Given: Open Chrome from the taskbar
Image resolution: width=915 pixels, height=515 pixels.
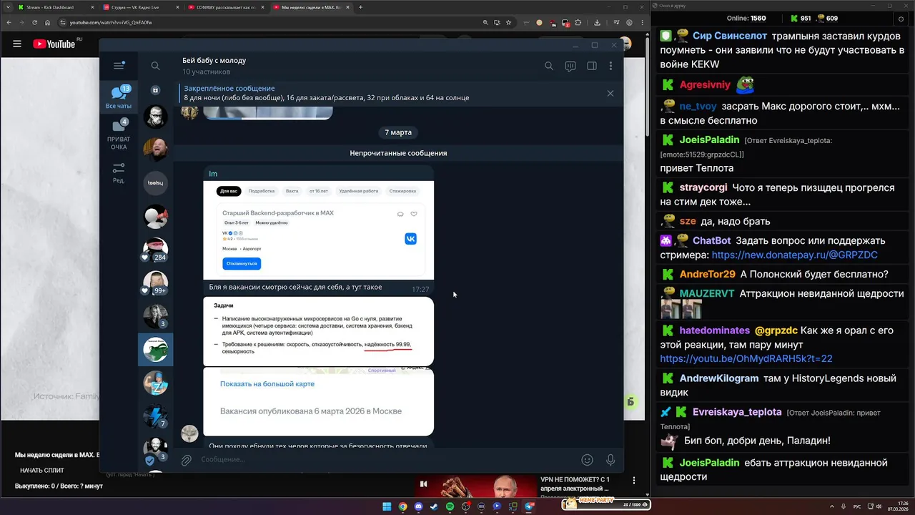Looking at the screenshot, I should [x=402, y=506].
